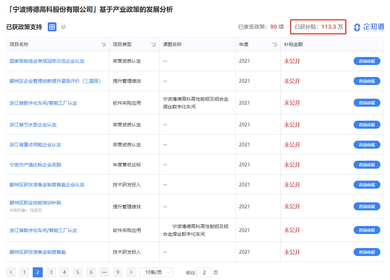Click the 课题名称 column header

pyautogui.click(x=172, y=44)
